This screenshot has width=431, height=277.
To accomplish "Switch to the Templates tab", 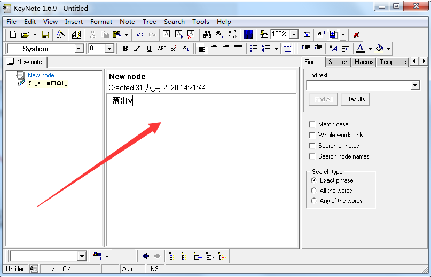I will click(x=393, y=62).
